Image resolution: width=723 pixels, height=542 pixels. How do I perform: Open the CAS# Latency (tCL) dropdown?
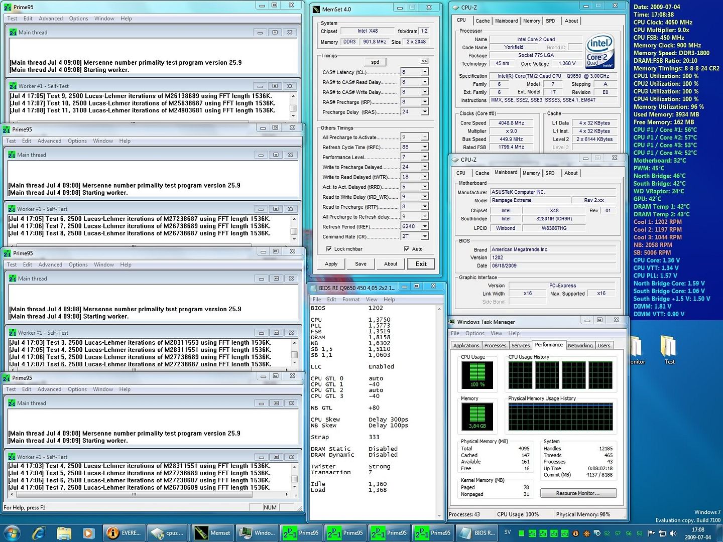(x=425, y=72)
